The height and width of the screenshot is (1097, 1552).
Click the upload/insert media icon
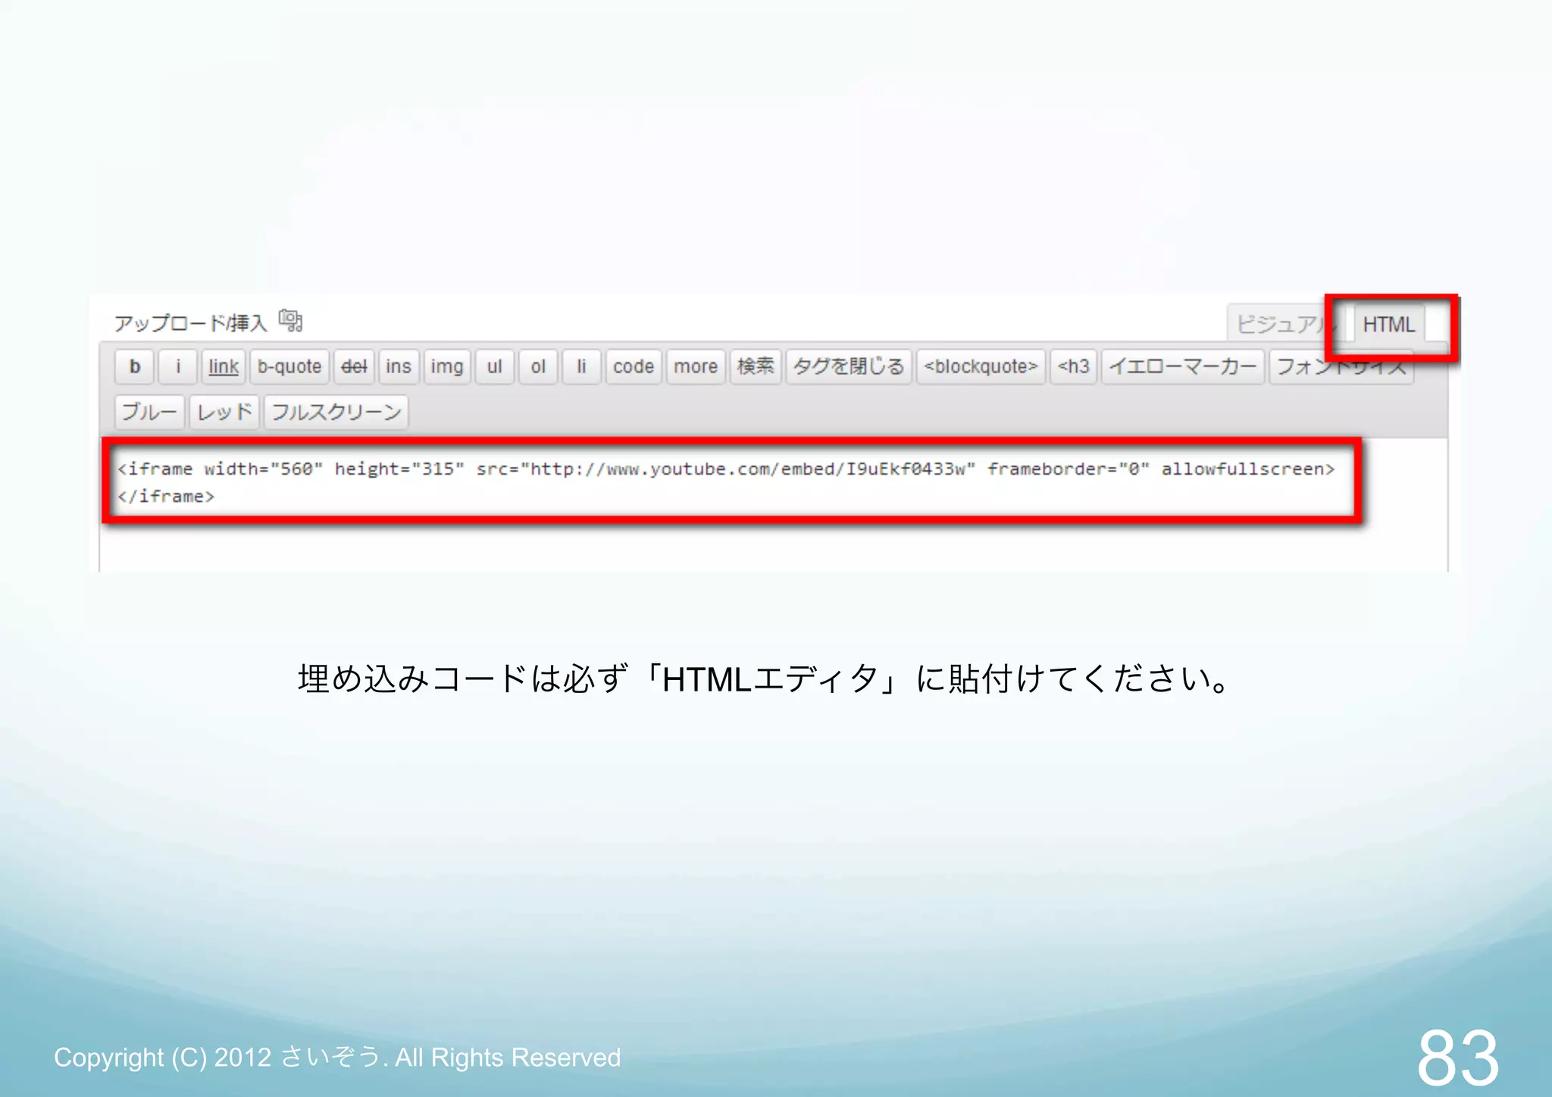(290, 321)
